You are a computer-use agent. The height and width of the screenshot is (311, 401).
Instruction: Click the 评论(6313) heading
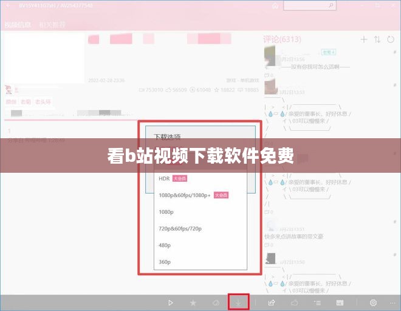click(282, 39)
